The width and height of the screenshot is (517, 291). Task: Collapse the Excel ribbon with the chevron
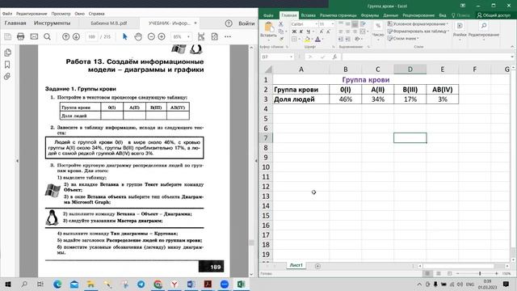pyautogui.click(x=512, y=47)
